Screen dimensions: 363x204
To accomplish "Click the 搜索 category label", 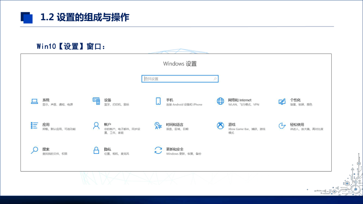I will coord(46,149).
